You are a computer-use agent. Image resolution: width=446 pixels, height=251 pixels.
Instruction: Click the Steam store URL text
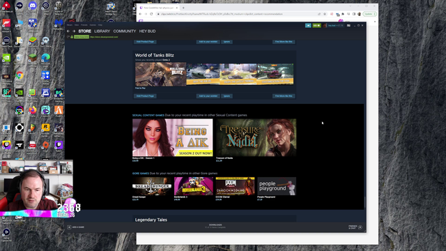[x=104, y=37]
